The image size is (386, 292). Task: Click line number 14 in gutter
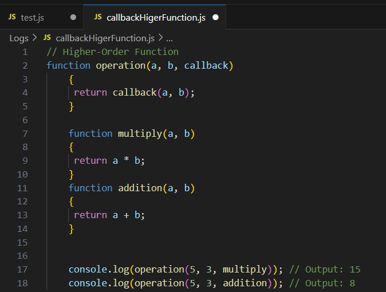[x=22, y=229]
